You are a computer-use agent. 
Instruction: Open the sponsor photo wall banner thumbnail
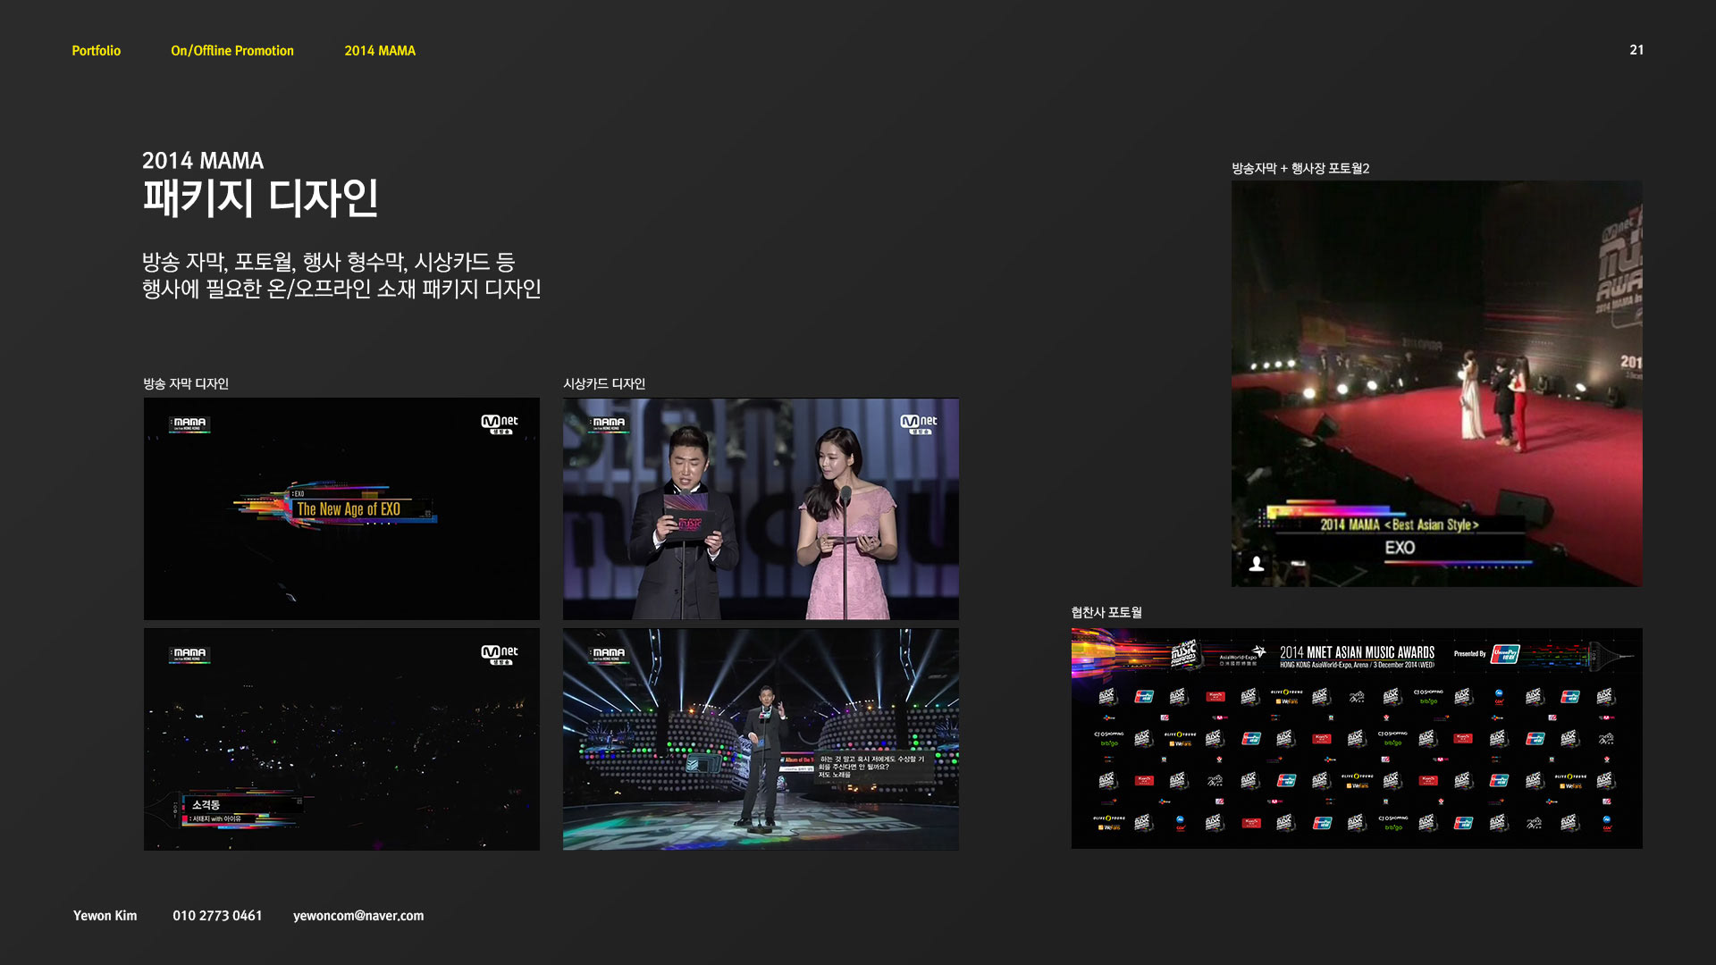(x=1357, y=738)
